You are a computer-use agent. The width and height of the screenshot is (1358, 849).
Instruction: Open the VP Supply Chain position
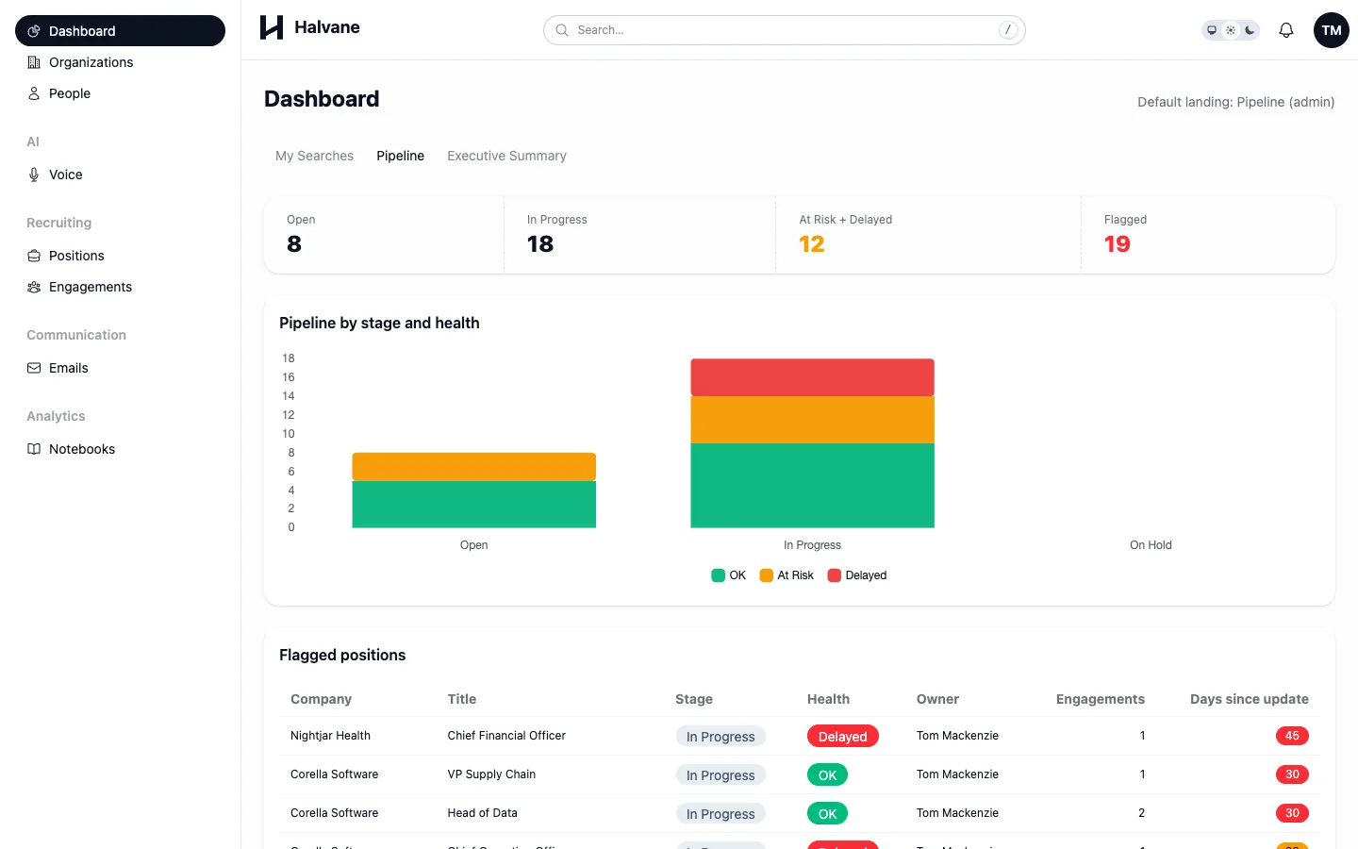tap(491, 774)
